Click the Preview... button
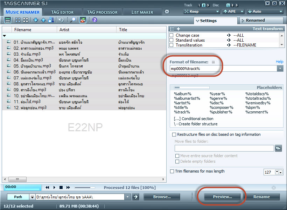This screenshot has width=287, height=210. pos(222,197)
